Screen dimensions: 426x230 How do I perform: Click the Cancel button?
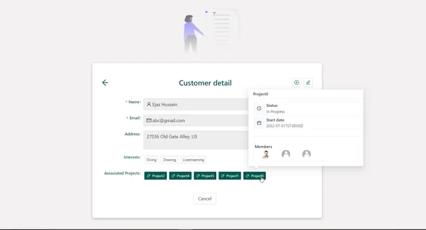point(205,199)
